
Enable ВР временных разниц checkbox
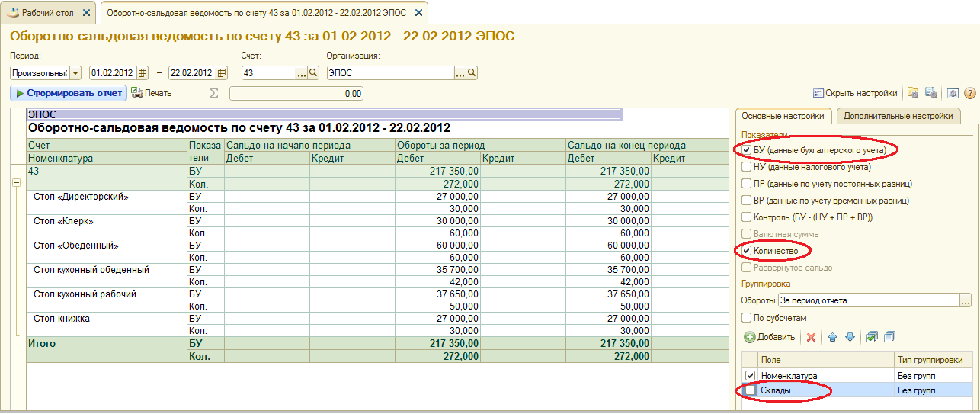[x=748, y=201]
